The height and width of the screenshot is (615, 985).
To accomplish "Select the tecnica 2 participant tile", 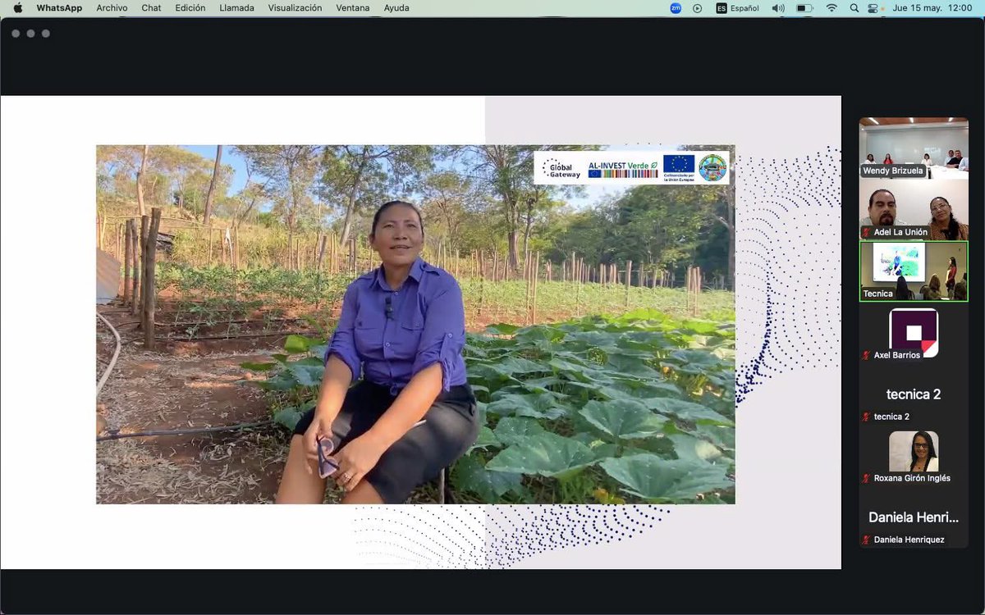I will coord(914,394).
